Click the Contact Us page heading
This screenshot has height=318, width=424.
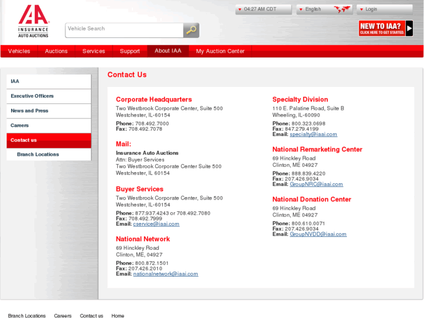pos(127,75)
